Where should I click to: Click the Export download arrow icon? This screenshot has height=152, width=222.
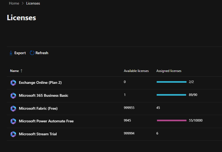click(11, 53)
